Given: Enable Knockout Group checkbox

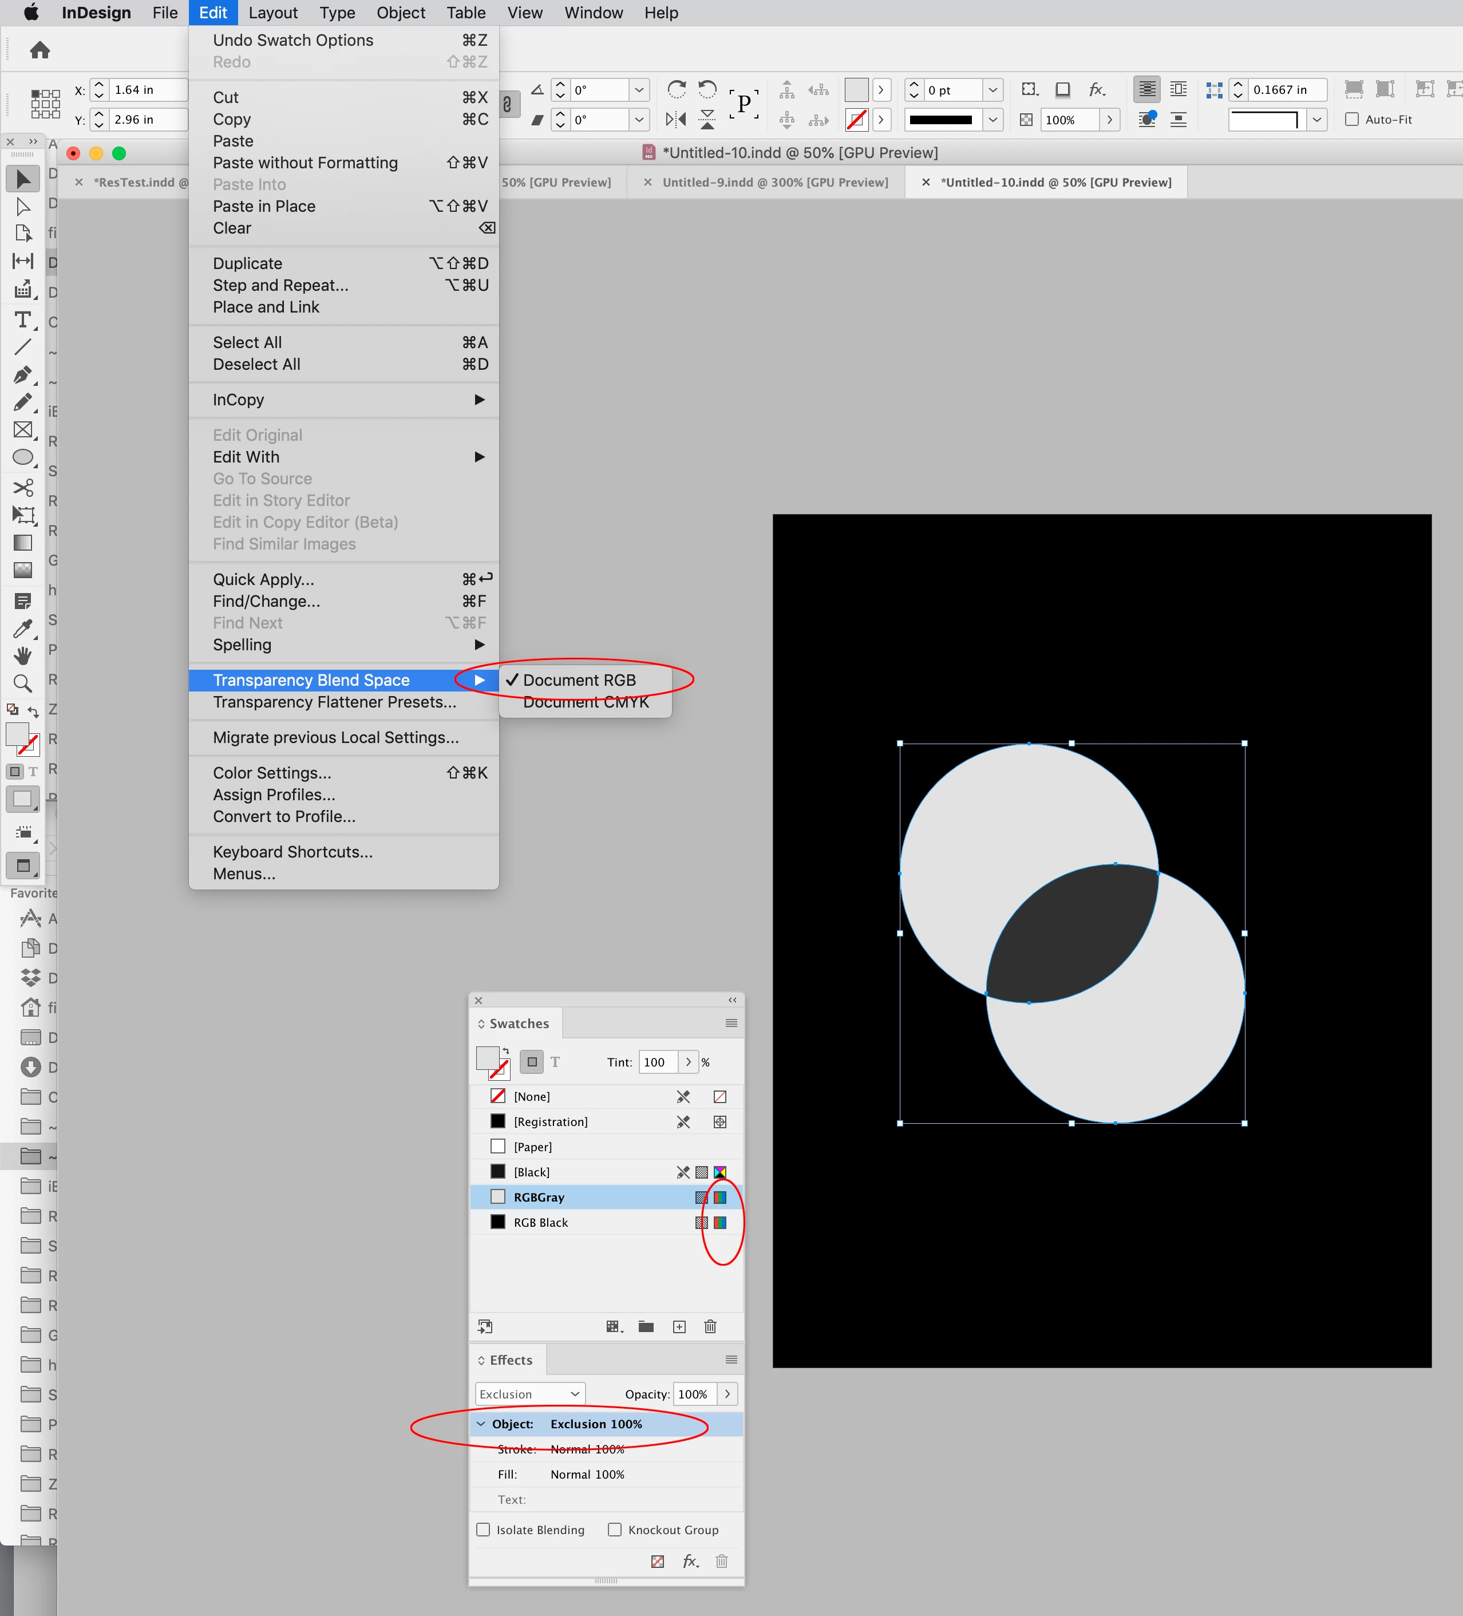Looking at the screenshot, I should (x=615, y=1530).
